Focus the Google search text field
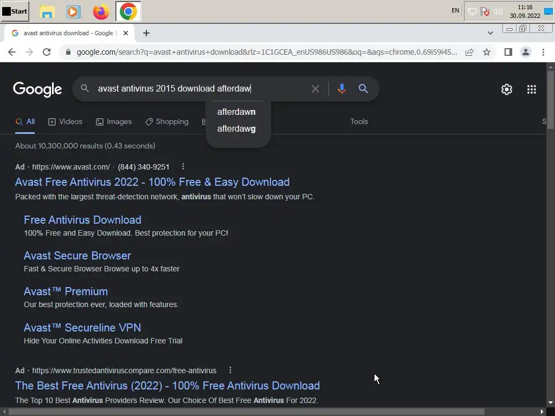This screenshot has height=416, width=555. 202,88
